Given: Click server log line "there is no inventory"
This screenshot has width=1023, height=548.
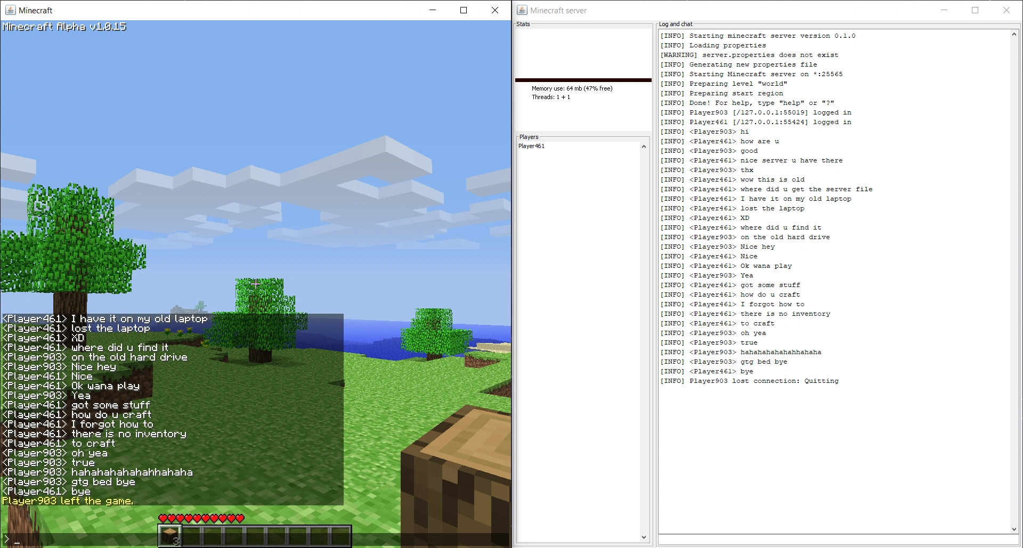Looking at the screenshot, I should 745,314.
